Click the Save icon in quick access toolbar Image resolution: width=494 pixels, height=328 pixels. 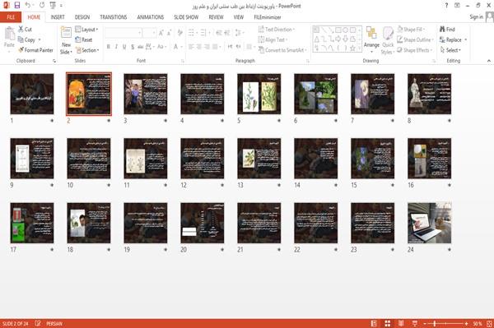(x=17, y=6)
